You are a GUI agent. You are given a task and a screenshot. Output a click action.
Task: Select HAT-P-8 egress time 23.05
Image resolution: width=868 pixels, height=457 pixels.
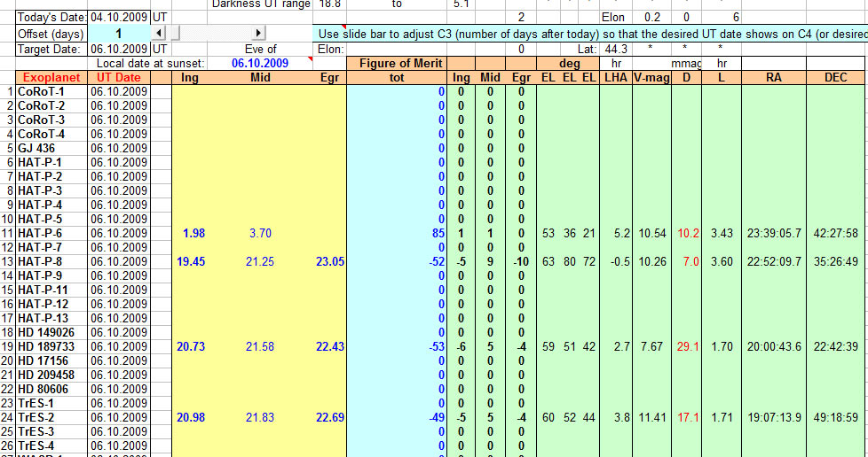330,261
